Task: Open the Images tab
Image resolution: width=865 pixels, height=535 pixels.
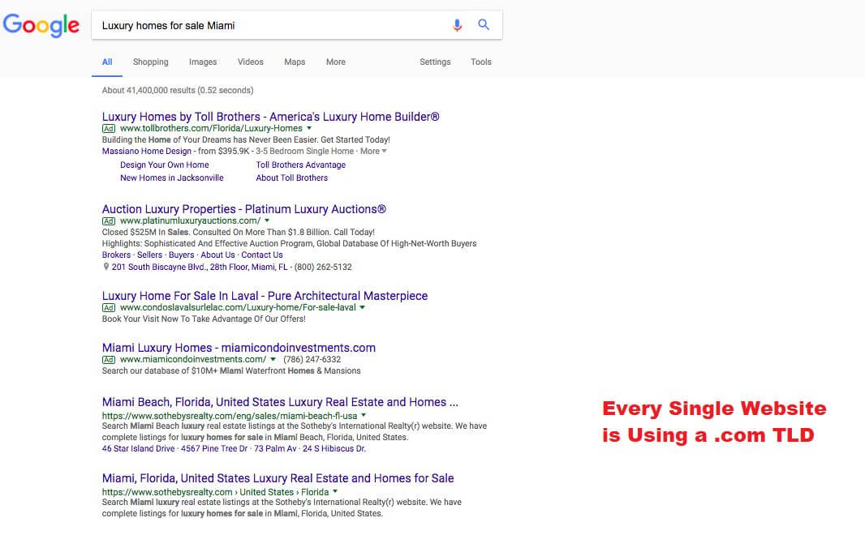Action: pos(203,62)
